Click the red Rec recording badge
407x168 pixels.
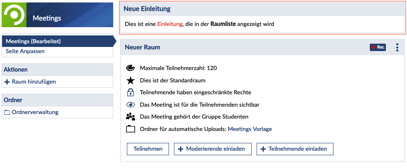coord(378,47)
